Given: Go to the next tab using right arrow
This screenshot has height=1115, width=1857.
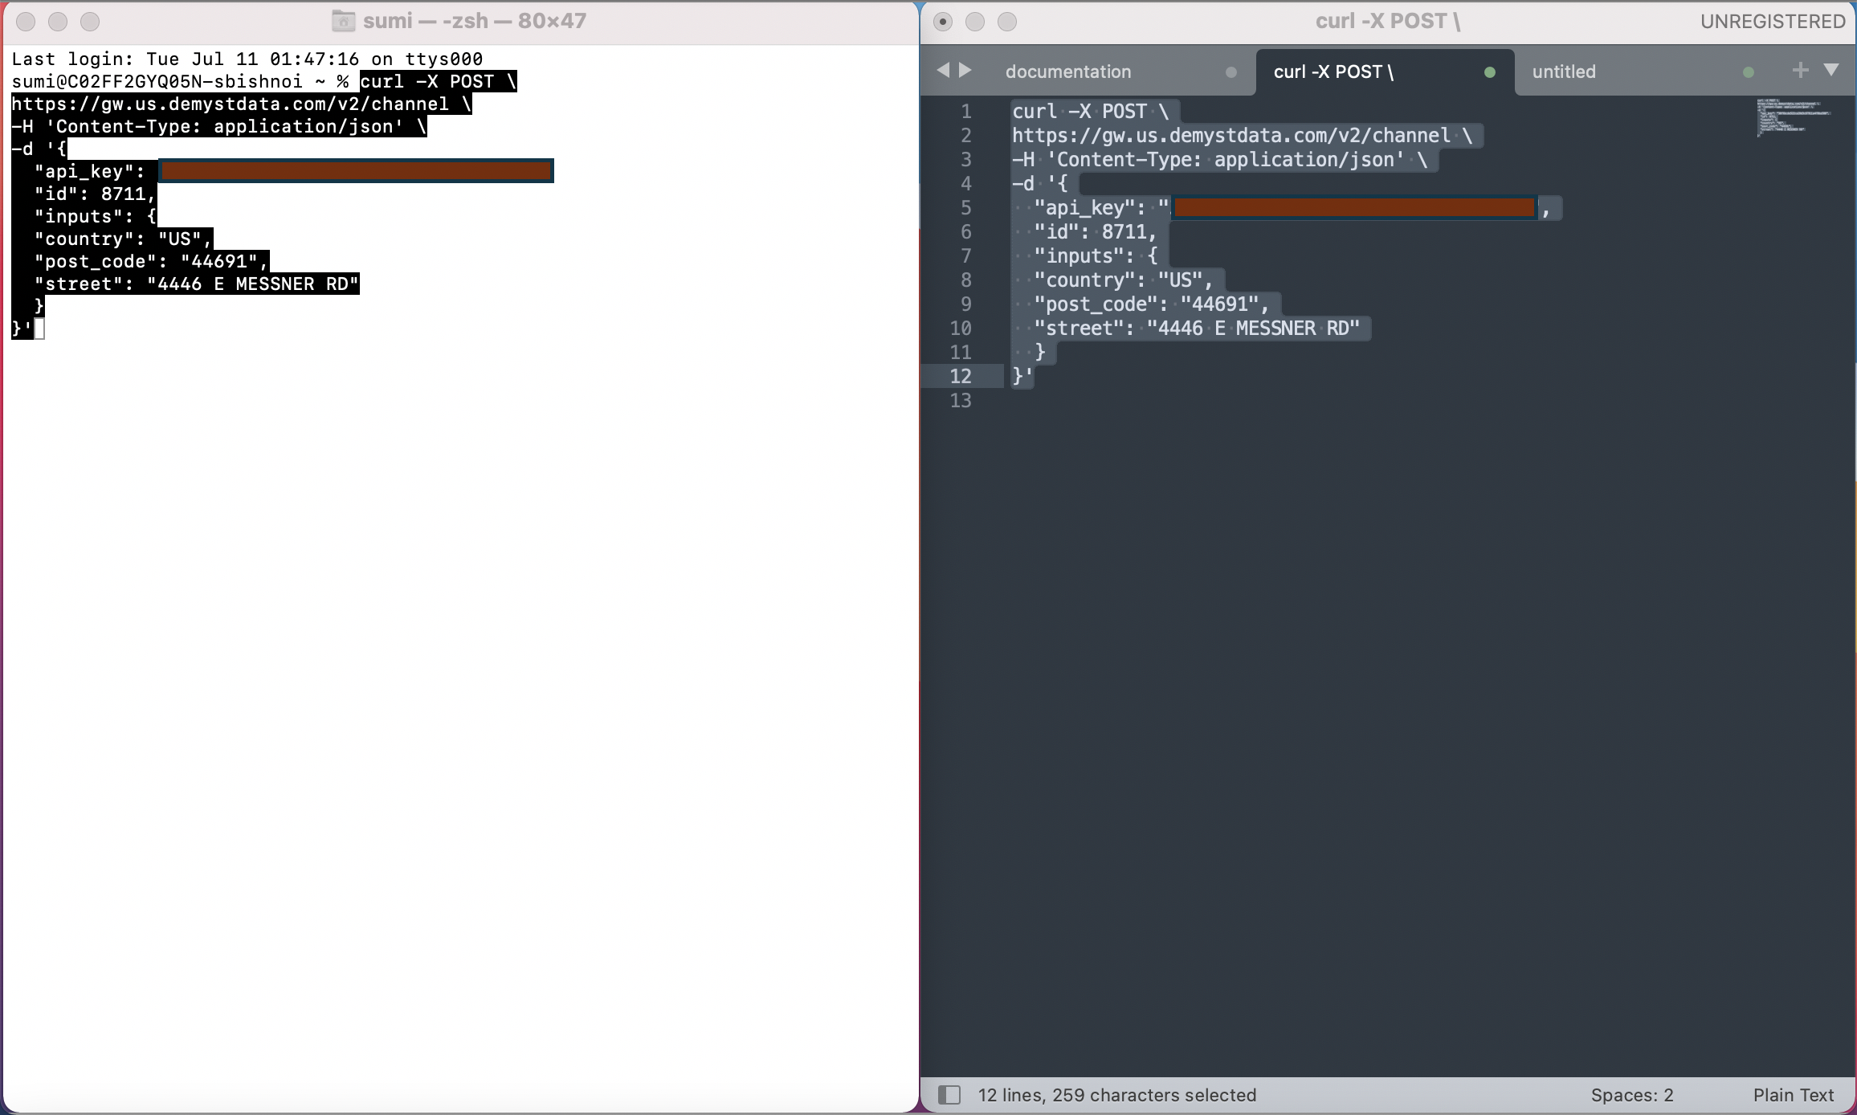Looking at the screenshot, I should point(965,71).
